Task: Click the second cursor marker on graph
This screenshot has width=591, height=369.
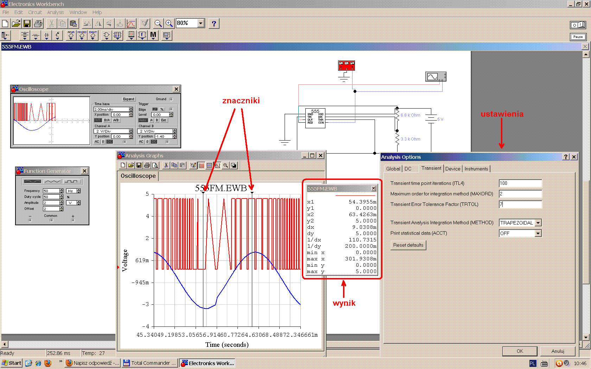Action: click(252, 192)
